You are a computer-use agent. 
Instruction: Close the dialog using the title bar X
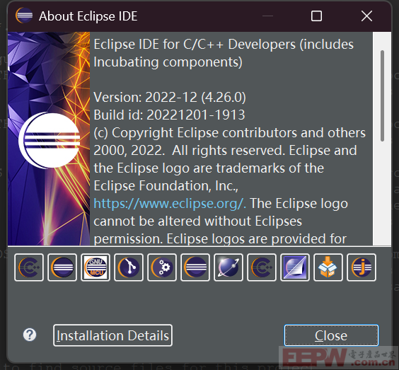click(x=366, y=16)
